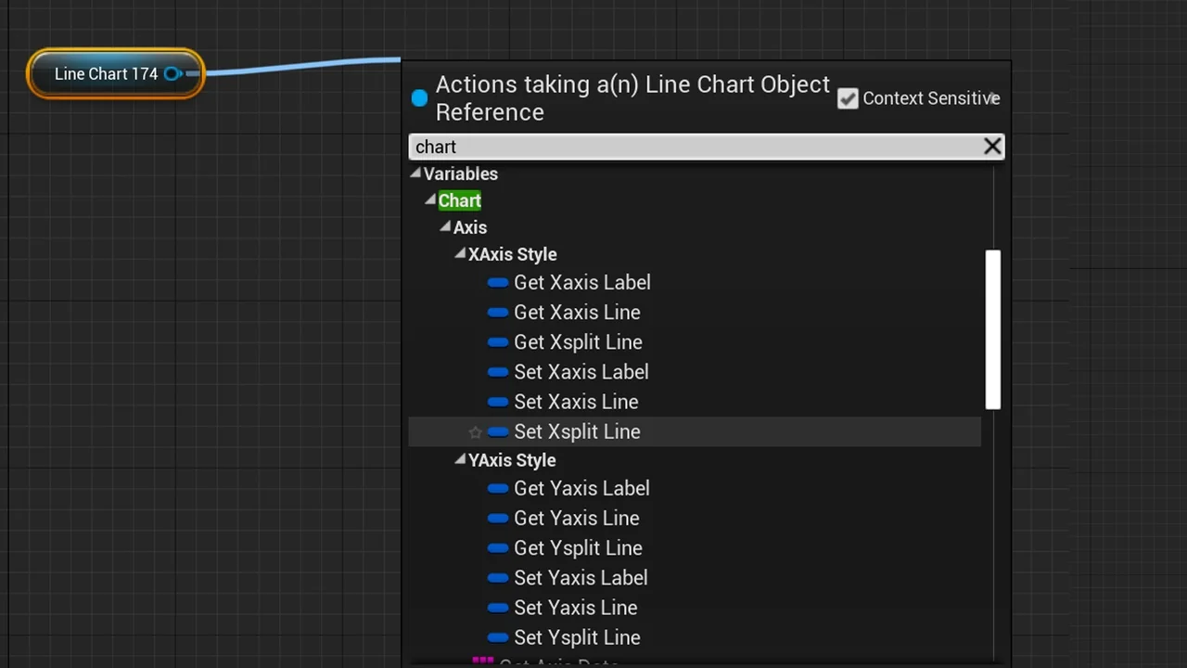Collapse the Variables category
This screenshot has width=1187, height=668.
tap(416, 173)
